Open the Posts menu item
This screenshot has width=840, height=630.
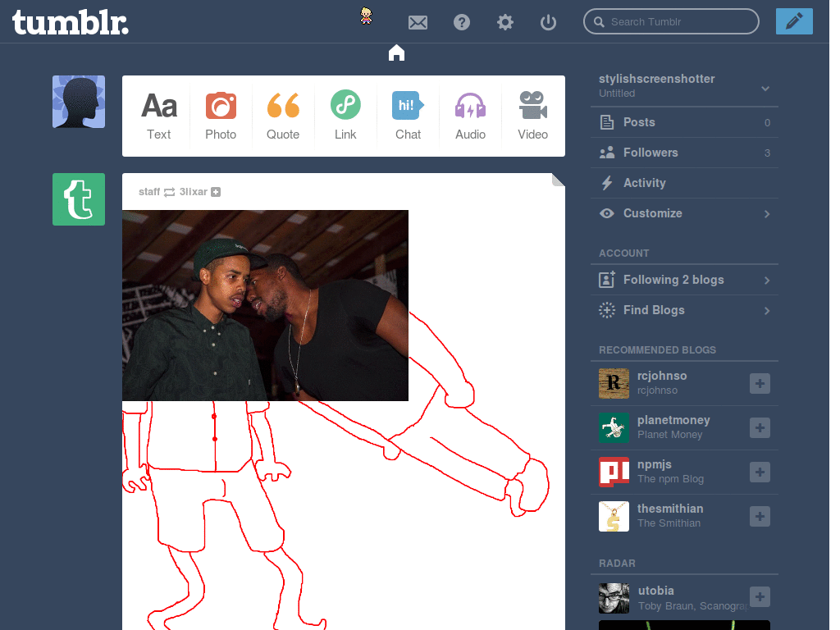[x=684, y=122]
